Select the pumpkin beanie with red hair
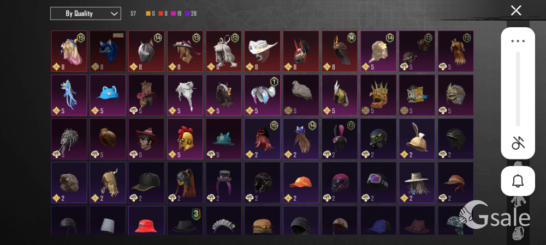Image resolution: width=546 pixels, height=245 pixels. click(x=262, y=139)
